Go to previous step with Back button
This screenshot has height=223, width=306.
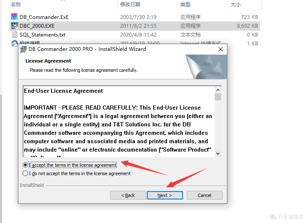pos(128,195)
